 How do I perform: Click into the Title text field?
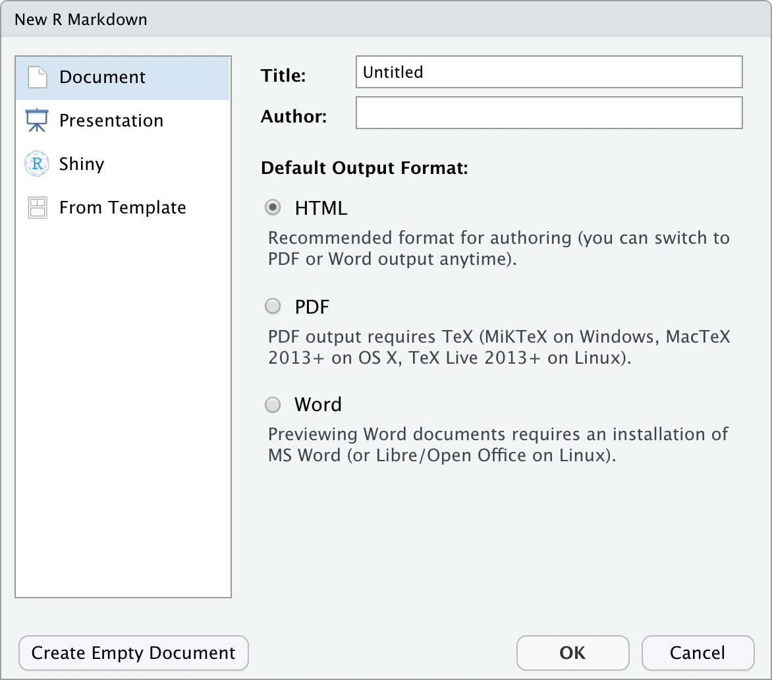[549, 72]
